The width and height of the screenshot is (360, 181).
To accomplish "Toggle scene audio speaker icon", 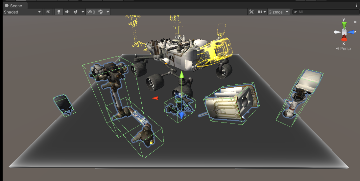I will click(x=67, y=12).
